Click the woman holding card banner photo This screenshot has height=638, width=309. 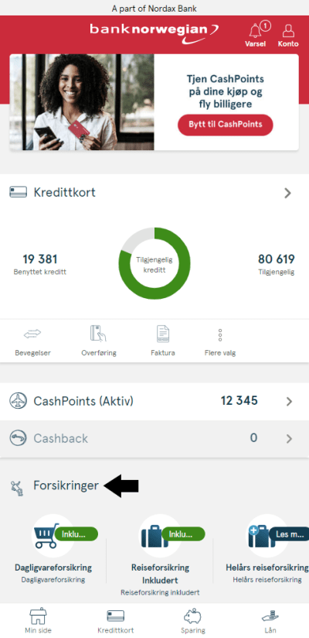pyautogui.click(x=82, y=102)
